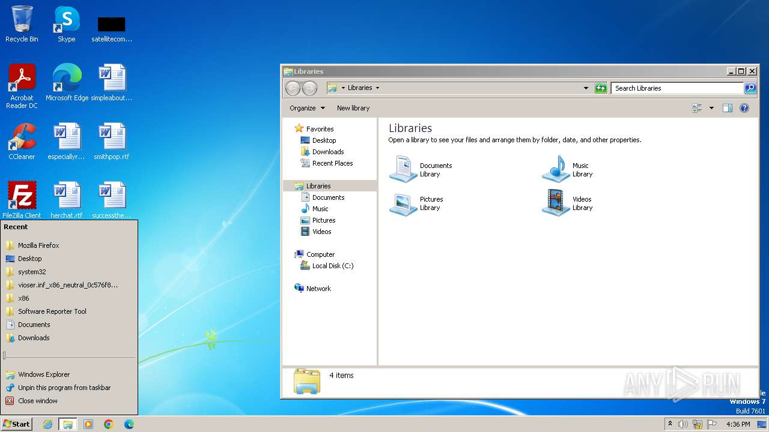Screen dimensions: 769x432
Task: Open system32 from Recent list
Action: pyautogui.click(x=69, y=272)
